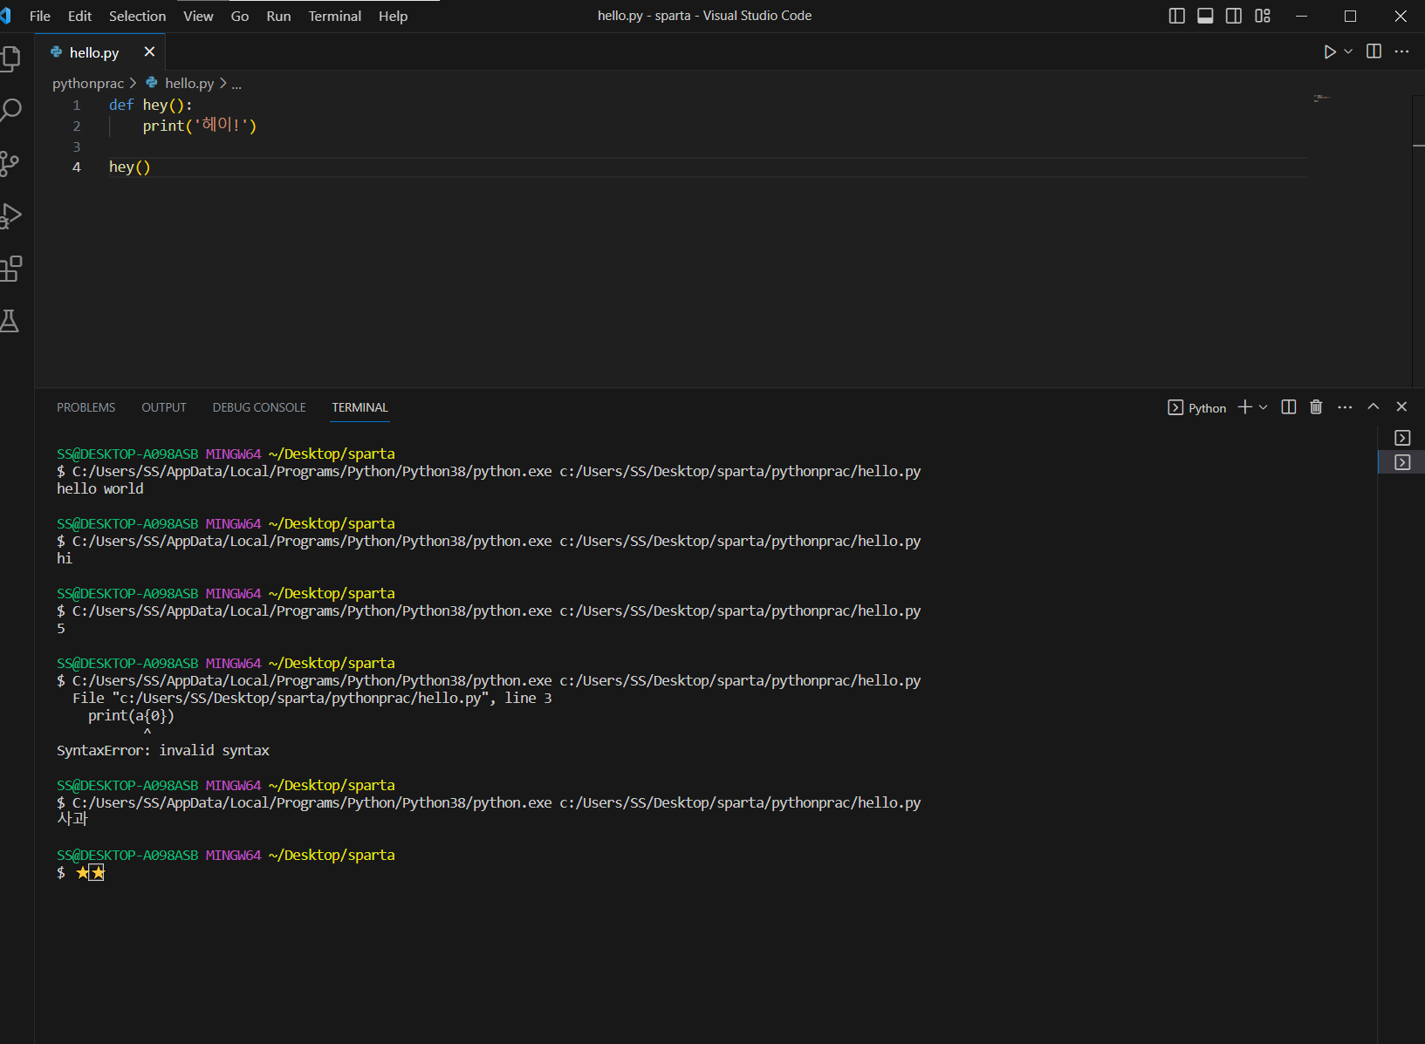This screenshot has width=1425, height=1044.
Task: Split the terminal pane
Action: point(1288,407)
